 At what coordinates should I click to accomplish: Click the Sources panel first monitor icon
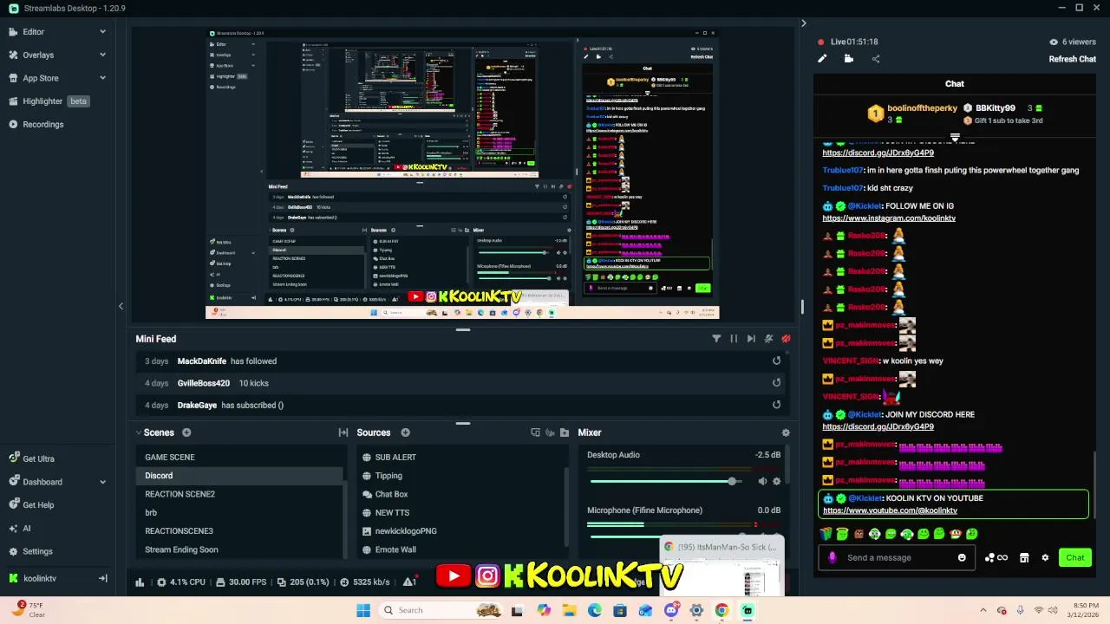535,432
